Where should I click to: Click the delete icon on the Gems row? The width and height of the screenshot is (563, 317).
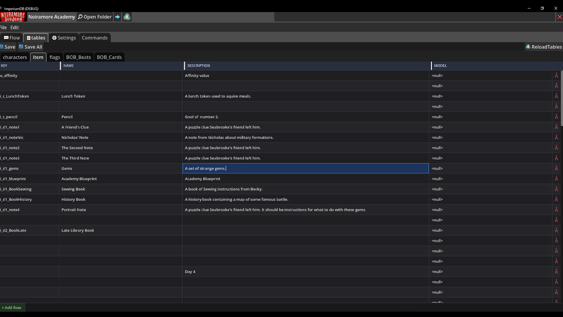pyautogui.click(x=556, y=168)
